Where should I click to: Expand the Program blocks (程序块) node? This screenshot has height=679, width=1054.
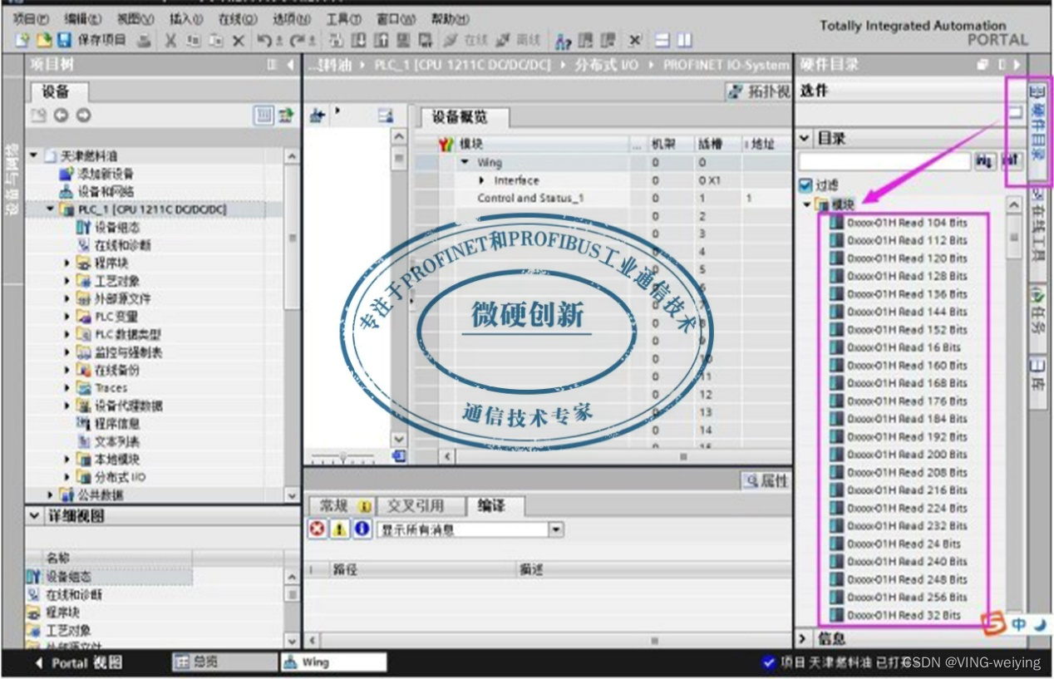pos(68,263)
